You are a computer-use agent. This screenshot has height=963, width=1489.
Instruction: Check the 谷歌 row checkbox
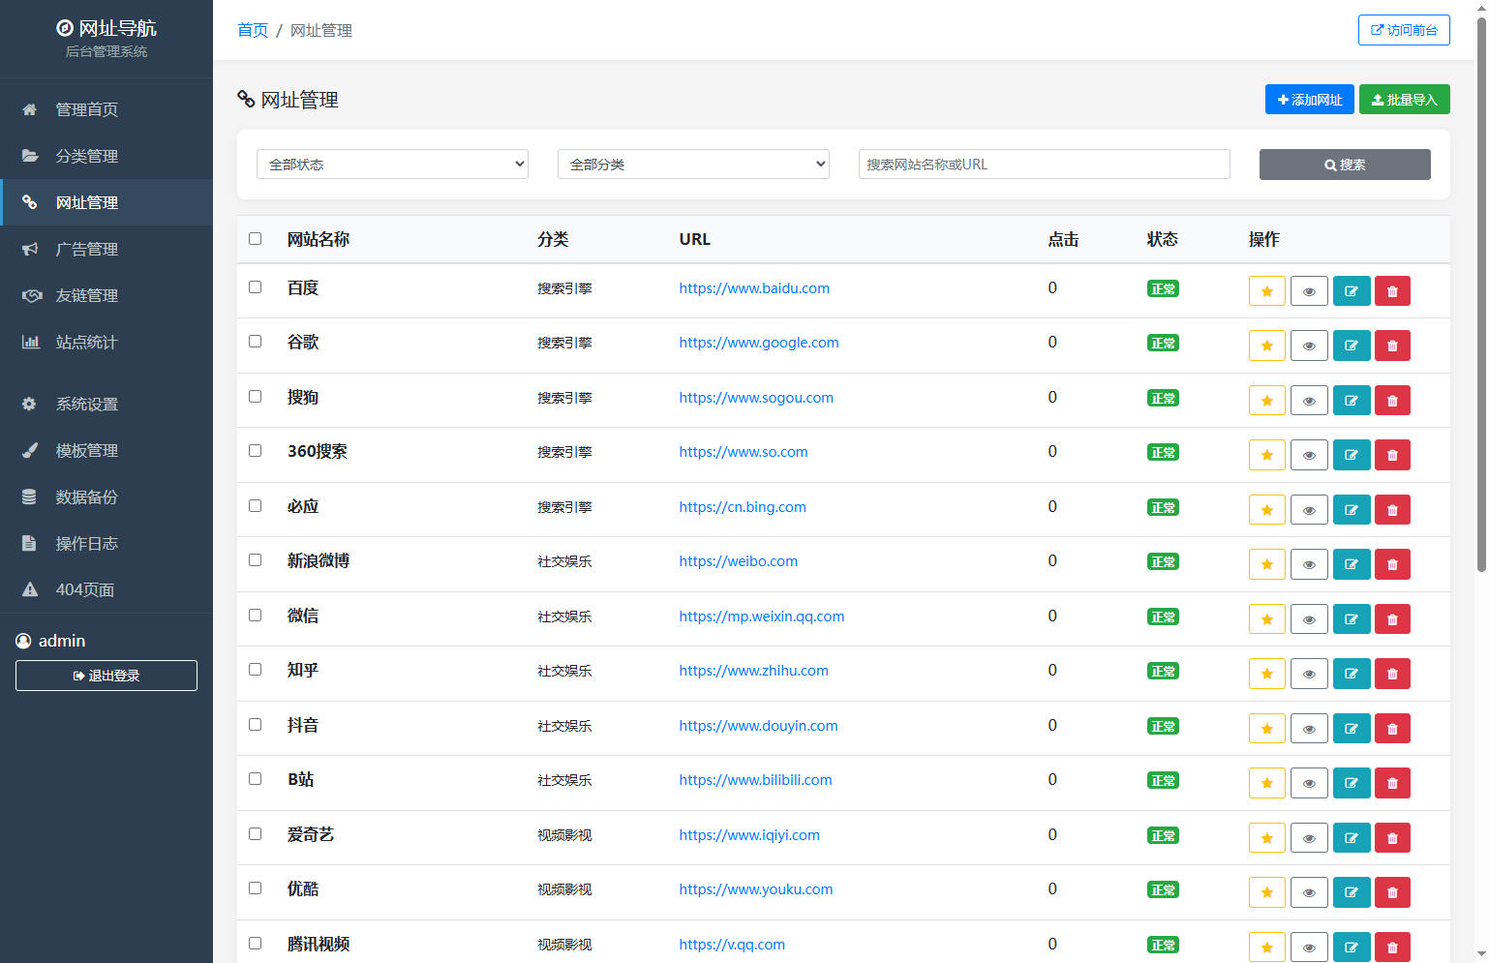(x=256, y=341)
